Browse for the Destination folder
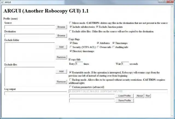Screen dimensions: 175x119 (61, 35)
